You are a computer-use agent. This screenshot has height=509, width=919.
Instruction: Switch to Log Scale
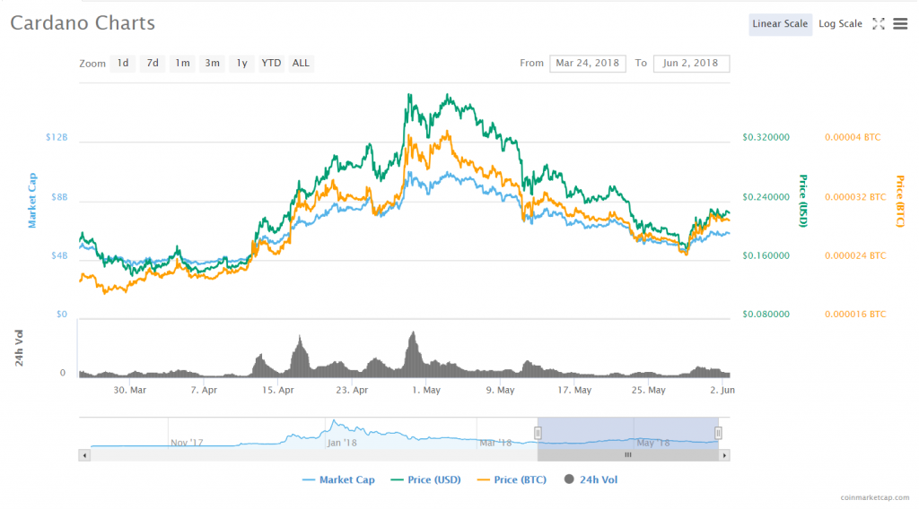click(840, 24)
